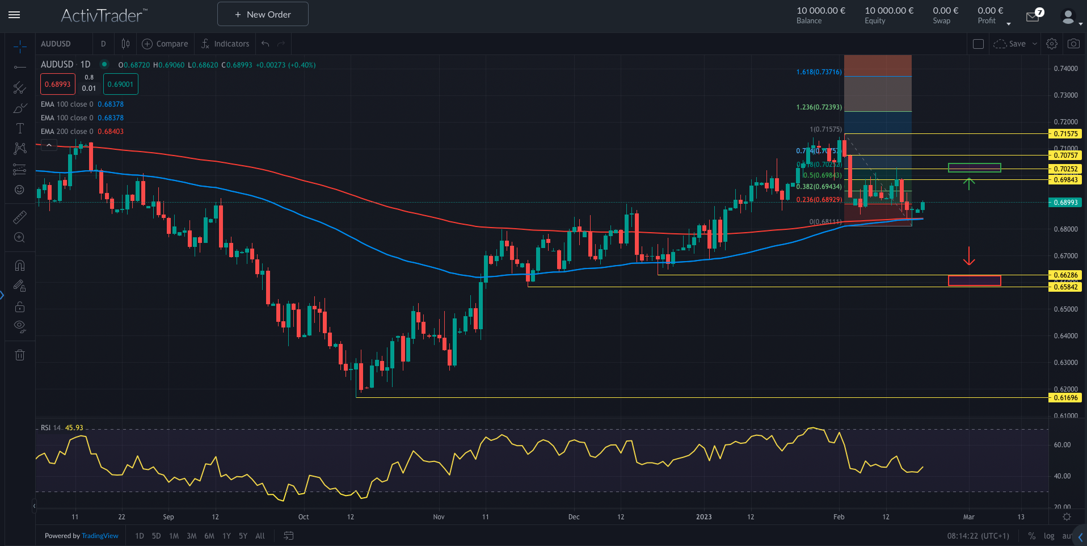Toggle percentage scale mode
This screenshot has width=1087, height=546.
pyautogui.click(x=1032, y=536)
